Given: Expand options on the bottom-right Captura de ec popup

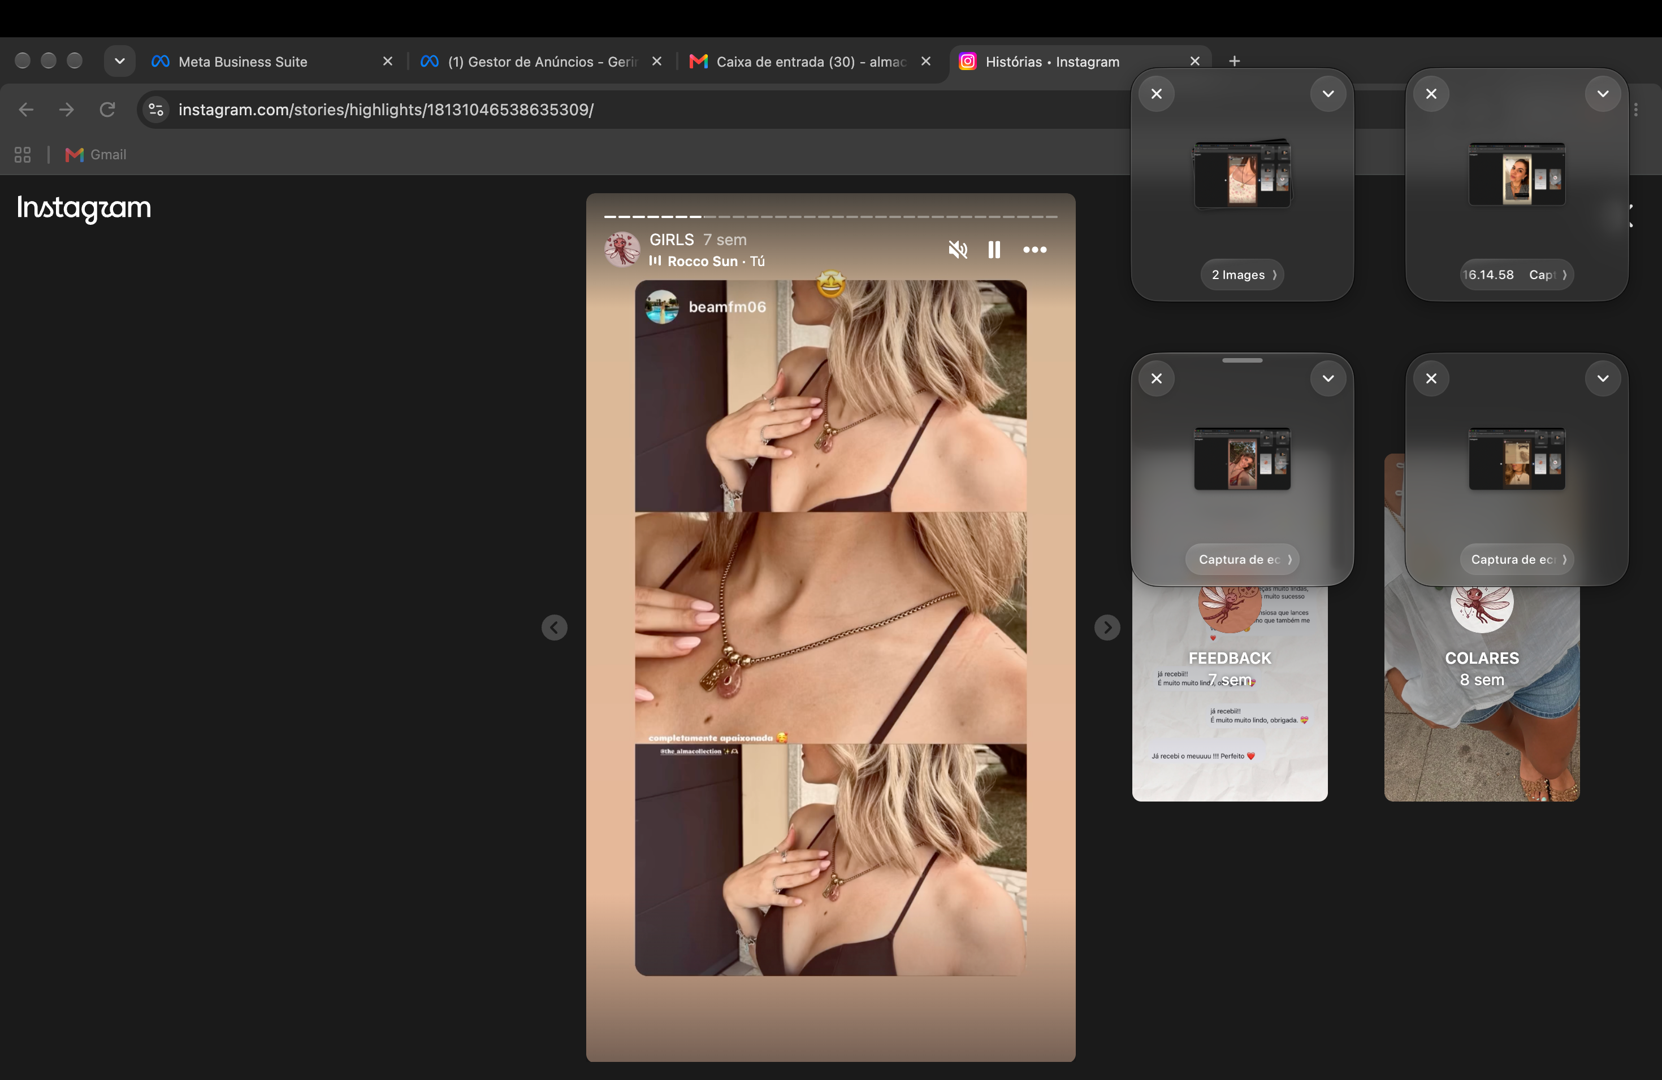Looking at the screenshot, I should click(1603, 378).
